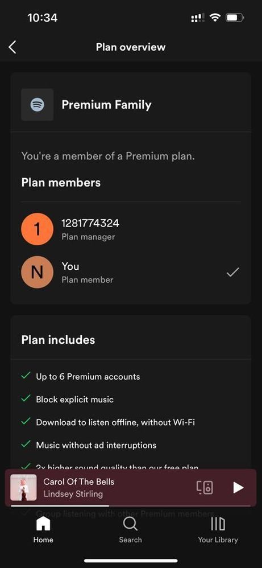Select the 'You' plan member row
The width and height of the screenshot is (262, 568).
pos(131,272)
